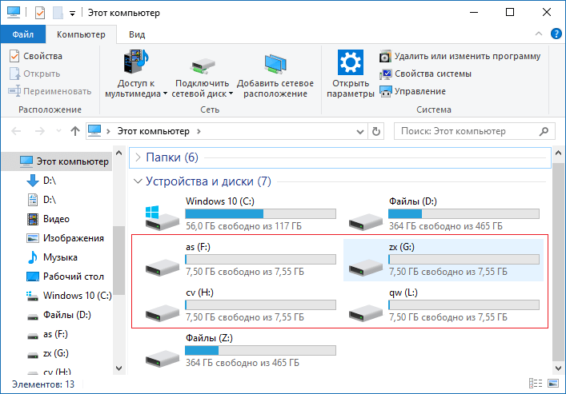
Task: Click the breadcrumb chevron after Этот компьютер
Action: coord(199,131)
